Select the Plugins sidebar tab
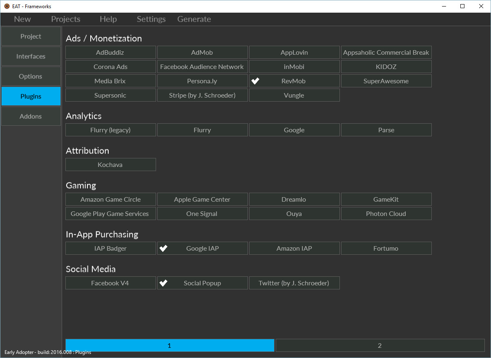 pos(31,96)
